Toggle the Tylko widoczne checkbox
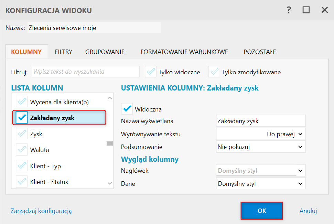This screenshot has height=224, width=334. click(x=151, y=72)
